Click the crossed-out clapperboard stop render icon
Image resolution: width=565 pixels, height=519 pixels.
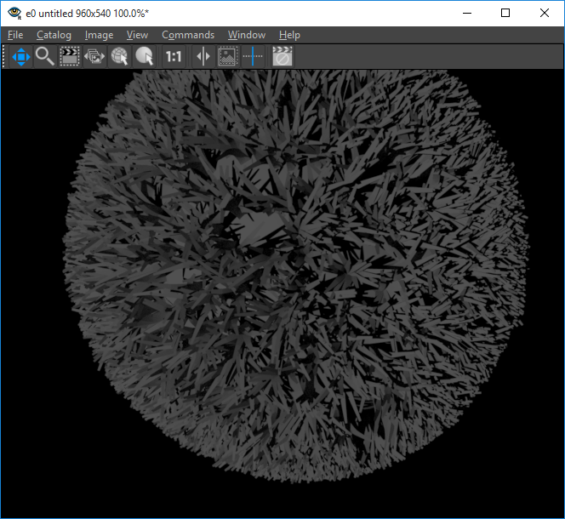pos(282,57)
